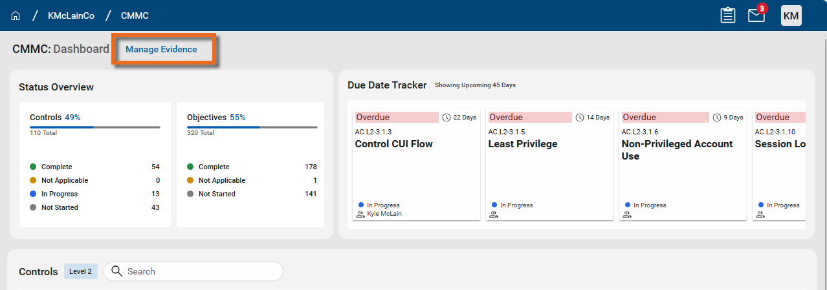Click the Complete count in Controls status
Viewport: 827px width, 290px height.
click(155, 167)
